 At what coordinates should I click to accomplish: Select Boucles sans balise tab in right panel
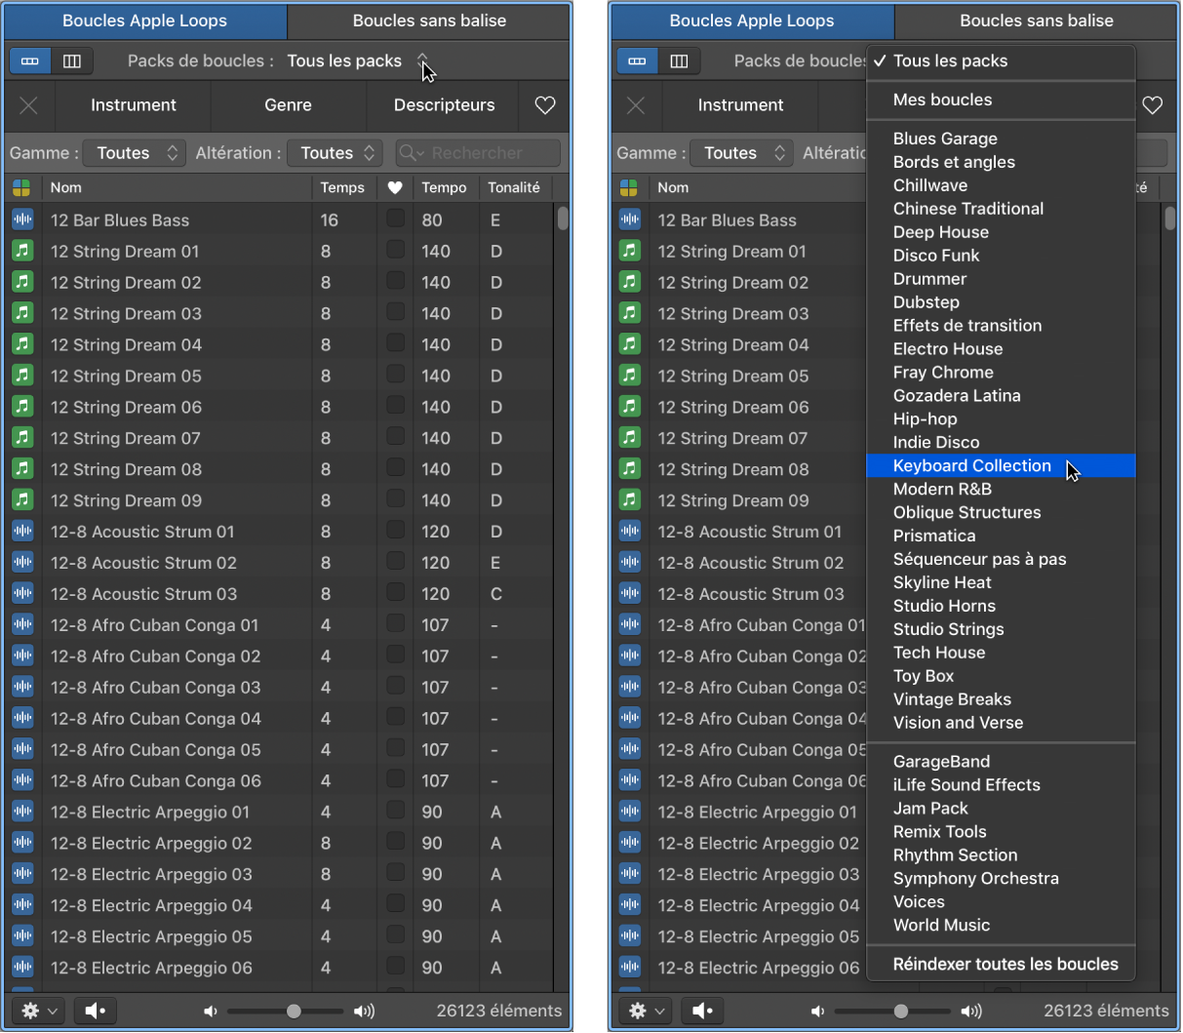(x=1037, y=20)
